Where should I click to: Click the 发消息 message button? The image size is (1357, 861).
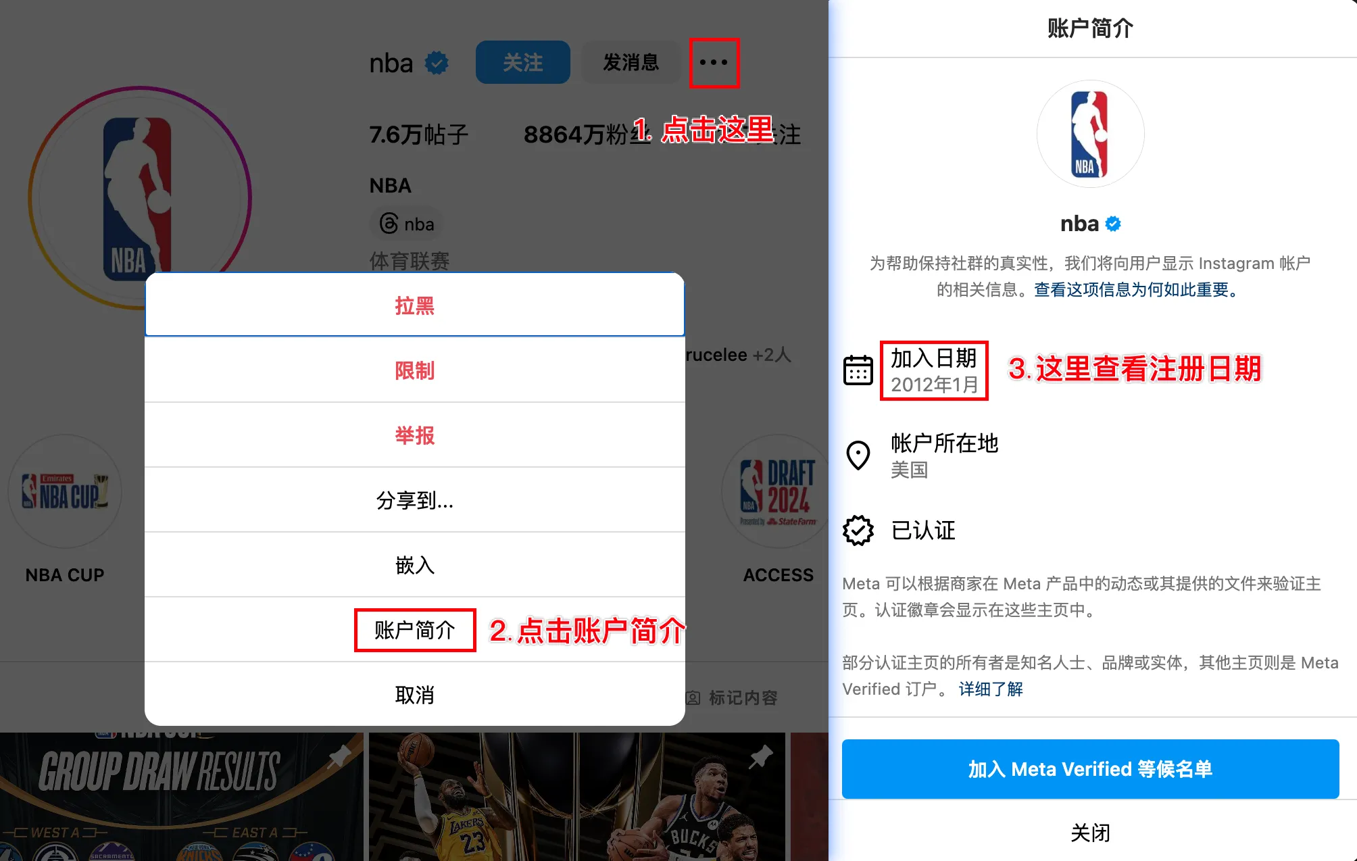631,63
